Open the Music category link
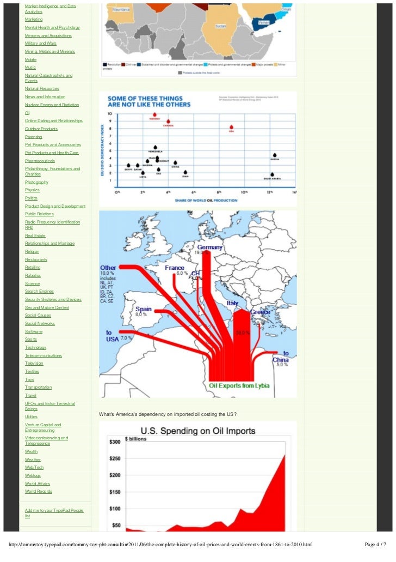 tap(30, 68)
